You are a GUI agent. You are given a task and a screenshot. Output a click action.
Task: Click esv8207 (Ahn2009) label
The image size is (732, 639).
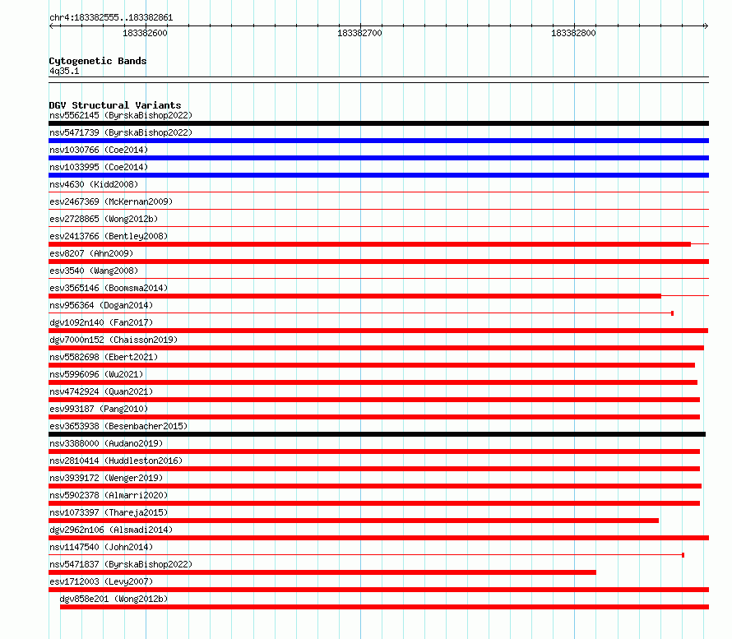[x=91, y=253]
